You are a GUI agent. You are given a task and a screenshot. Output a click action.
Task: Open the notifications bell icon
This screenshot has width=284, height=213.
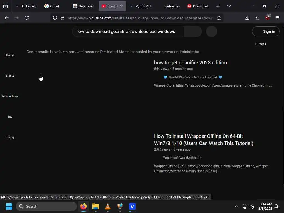point(277,206)
